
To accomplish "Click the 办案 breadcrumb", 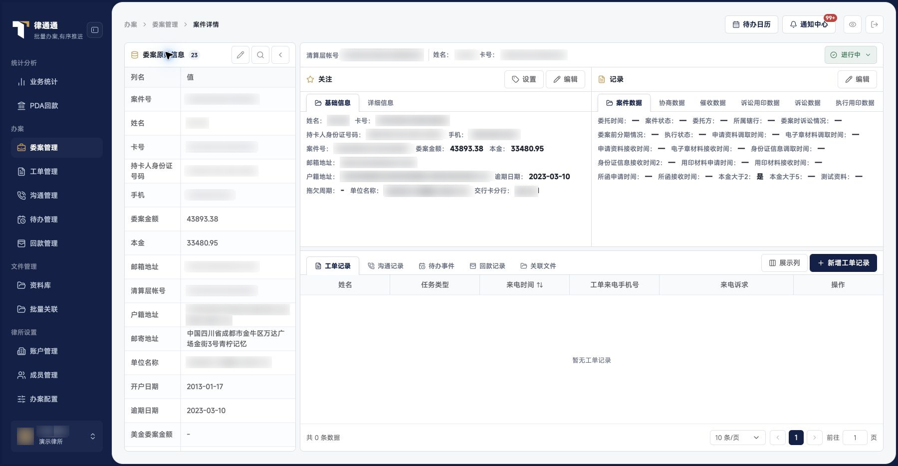I will tap(131, 24).
